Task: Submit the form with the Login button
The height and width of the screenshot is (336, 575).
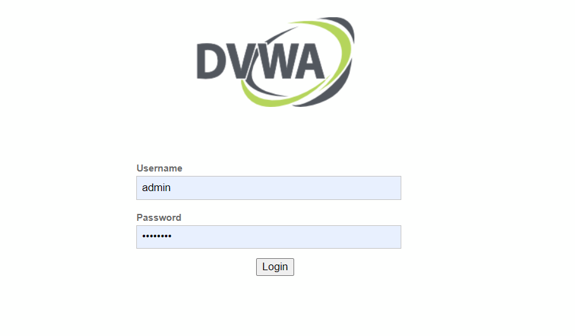Action: 275,267
